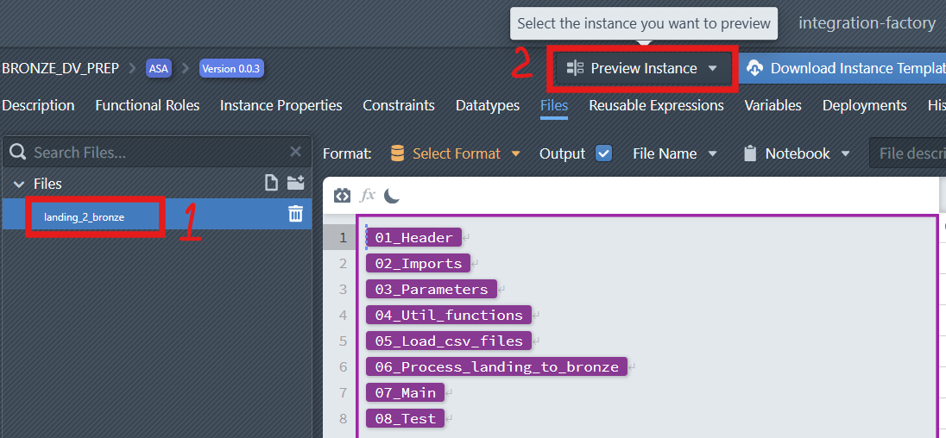Viewport: 946px width, 438px height.
Task: Delete landing_2_bronze using the trash icon
Action: [295, 214]
